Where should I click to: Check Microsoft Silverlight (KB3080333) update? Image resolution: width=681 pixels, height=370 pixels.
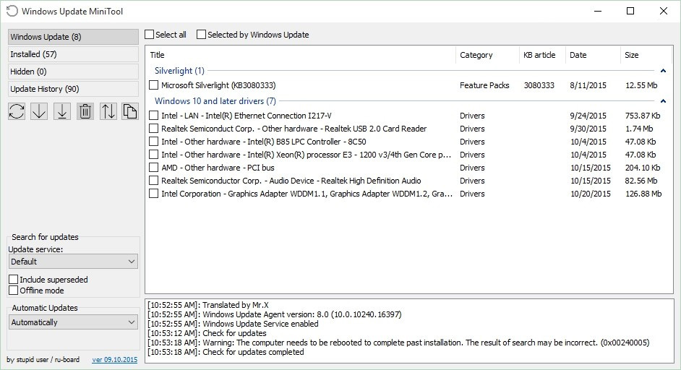pyautogui.click(x=153, y=85)
